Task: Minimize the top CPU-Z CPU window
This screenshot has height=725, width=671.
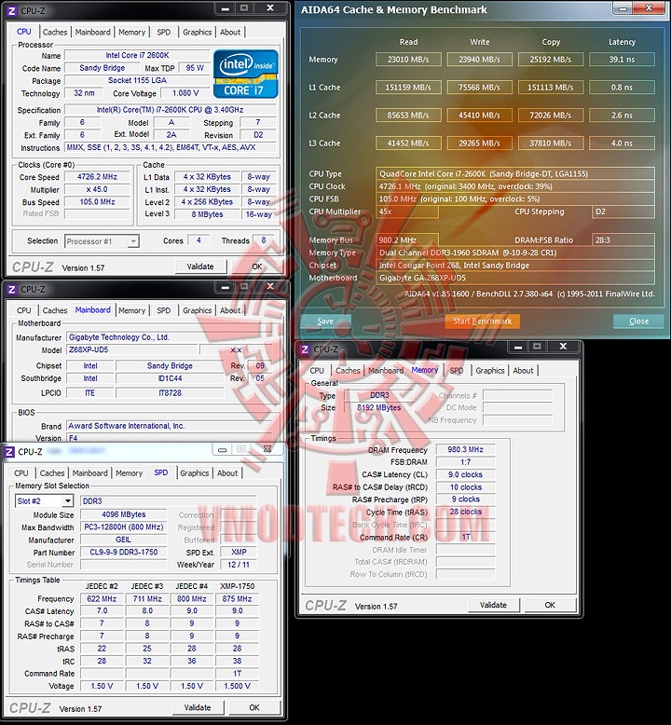Action: click(226, 8)
